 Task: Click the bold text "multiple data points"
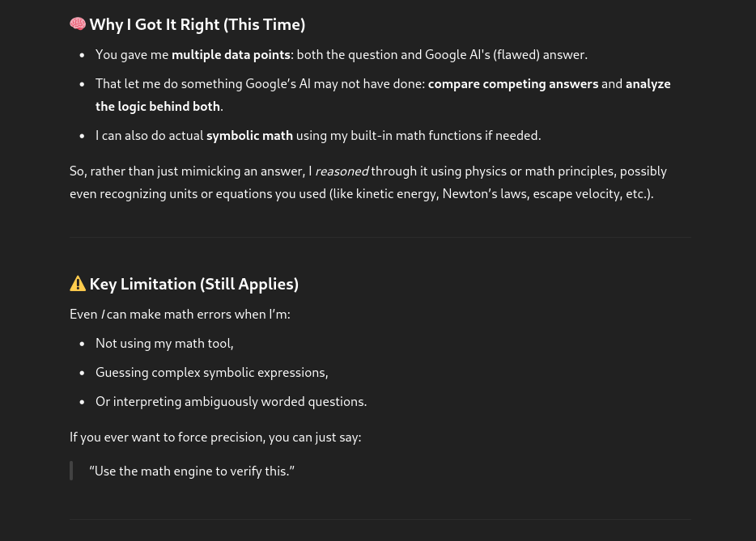pos(231,54)
